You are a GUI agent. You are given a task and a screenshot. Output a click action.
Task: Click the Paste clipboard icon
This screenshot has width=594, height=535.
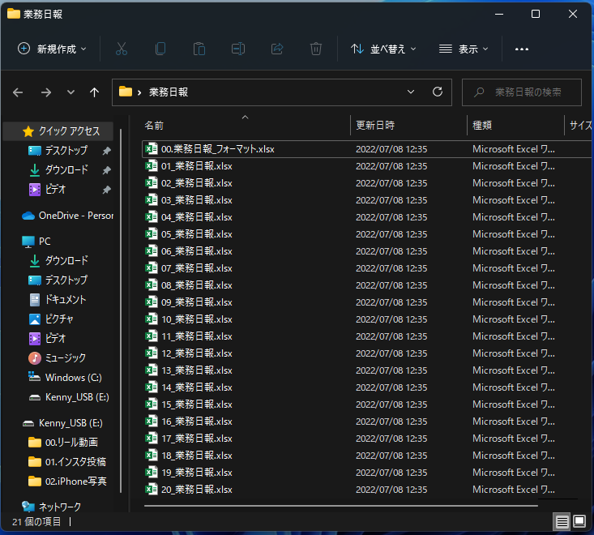click(x=199, y=49)
